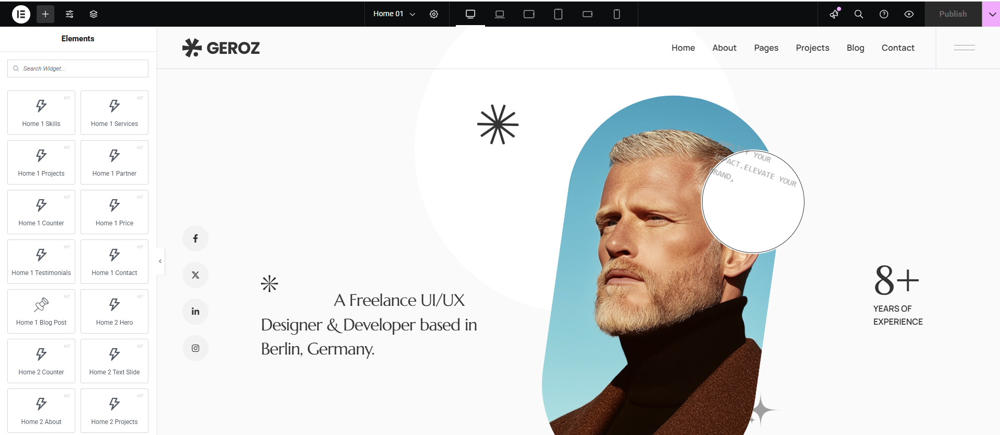Click the Facebook social link
This screenshot has height=435, width=1000.
[x=196, y=238]
